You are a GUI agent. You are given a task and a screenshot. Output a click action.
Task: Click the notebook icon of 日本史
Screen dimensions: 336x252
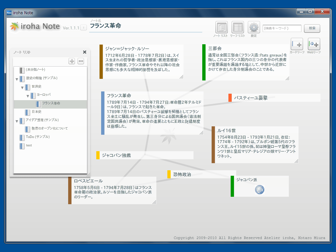tap(27, 112)
